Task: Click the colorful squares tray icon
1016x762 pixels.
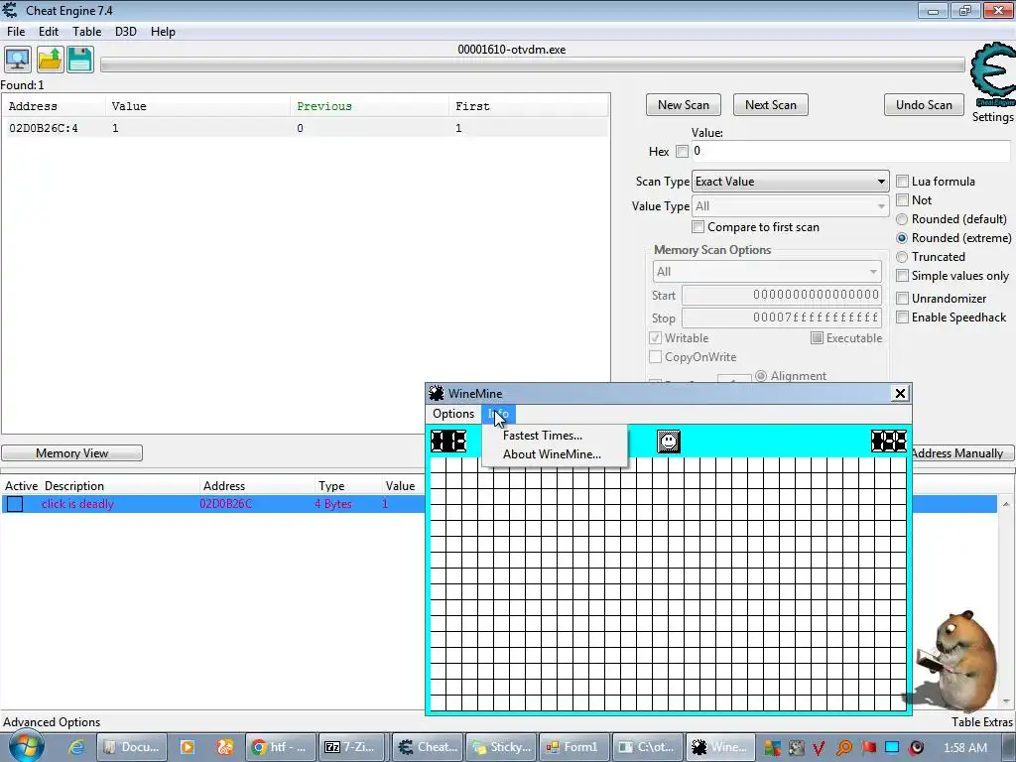Action: coord(772,748)
